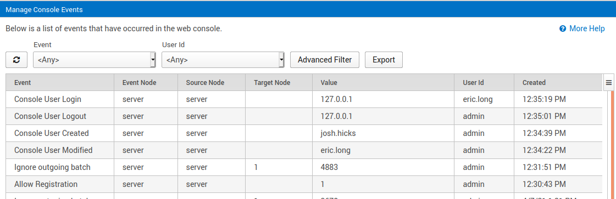Sort by the Target Node column header
Viewport: 616px width, 199px height.
pyautogui.click(x=279, y=83)
